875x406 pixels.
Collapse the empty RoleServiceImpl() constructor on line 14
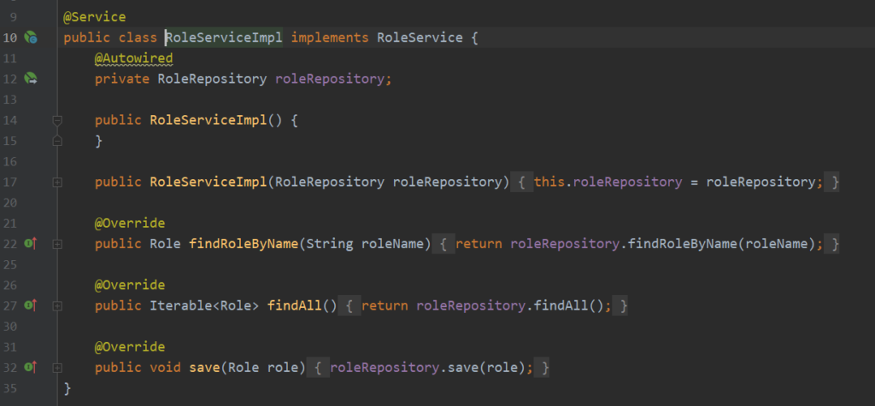57,120
